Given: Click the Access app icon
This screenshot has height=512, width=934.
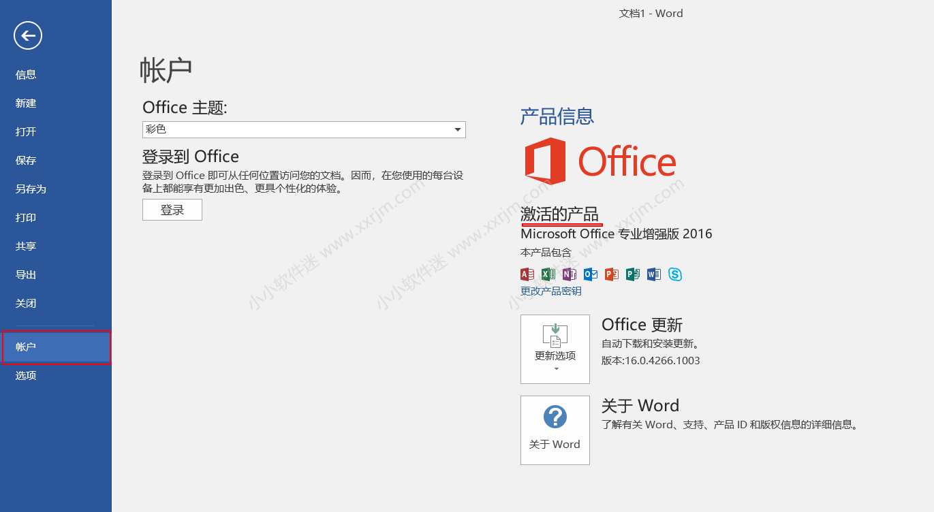Looking at the screenshot, I should [527, 274].
